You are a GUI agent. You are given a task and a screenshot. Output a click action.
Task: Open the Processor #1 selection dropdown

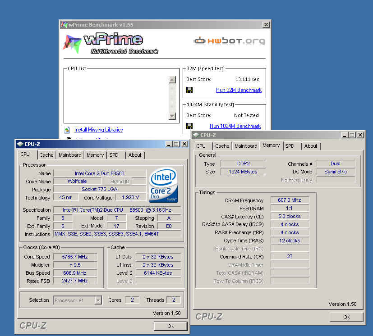point(98,300)
